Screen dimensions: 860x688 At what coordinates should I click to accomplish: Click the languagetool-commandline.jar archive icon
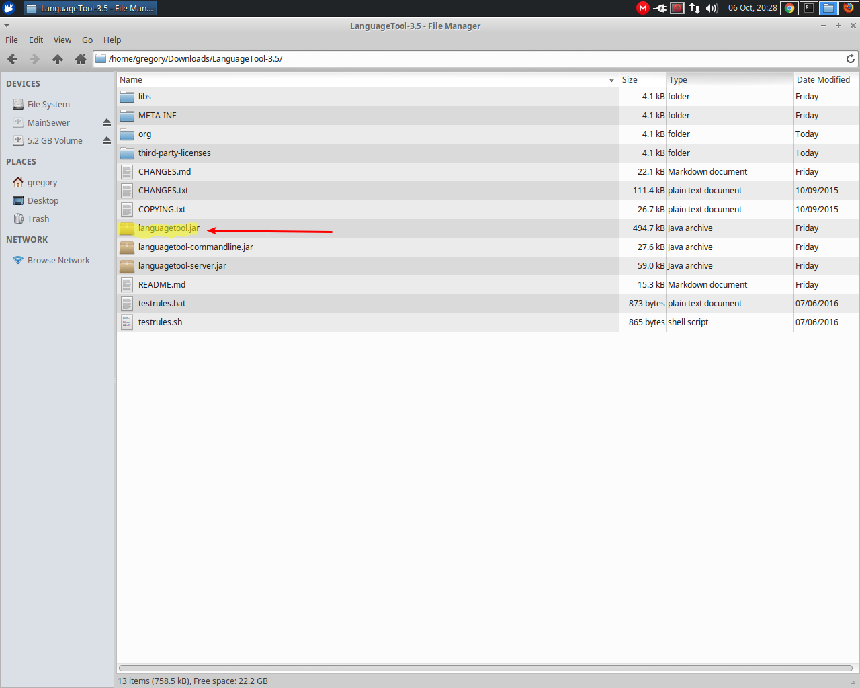tap(127, 247)
